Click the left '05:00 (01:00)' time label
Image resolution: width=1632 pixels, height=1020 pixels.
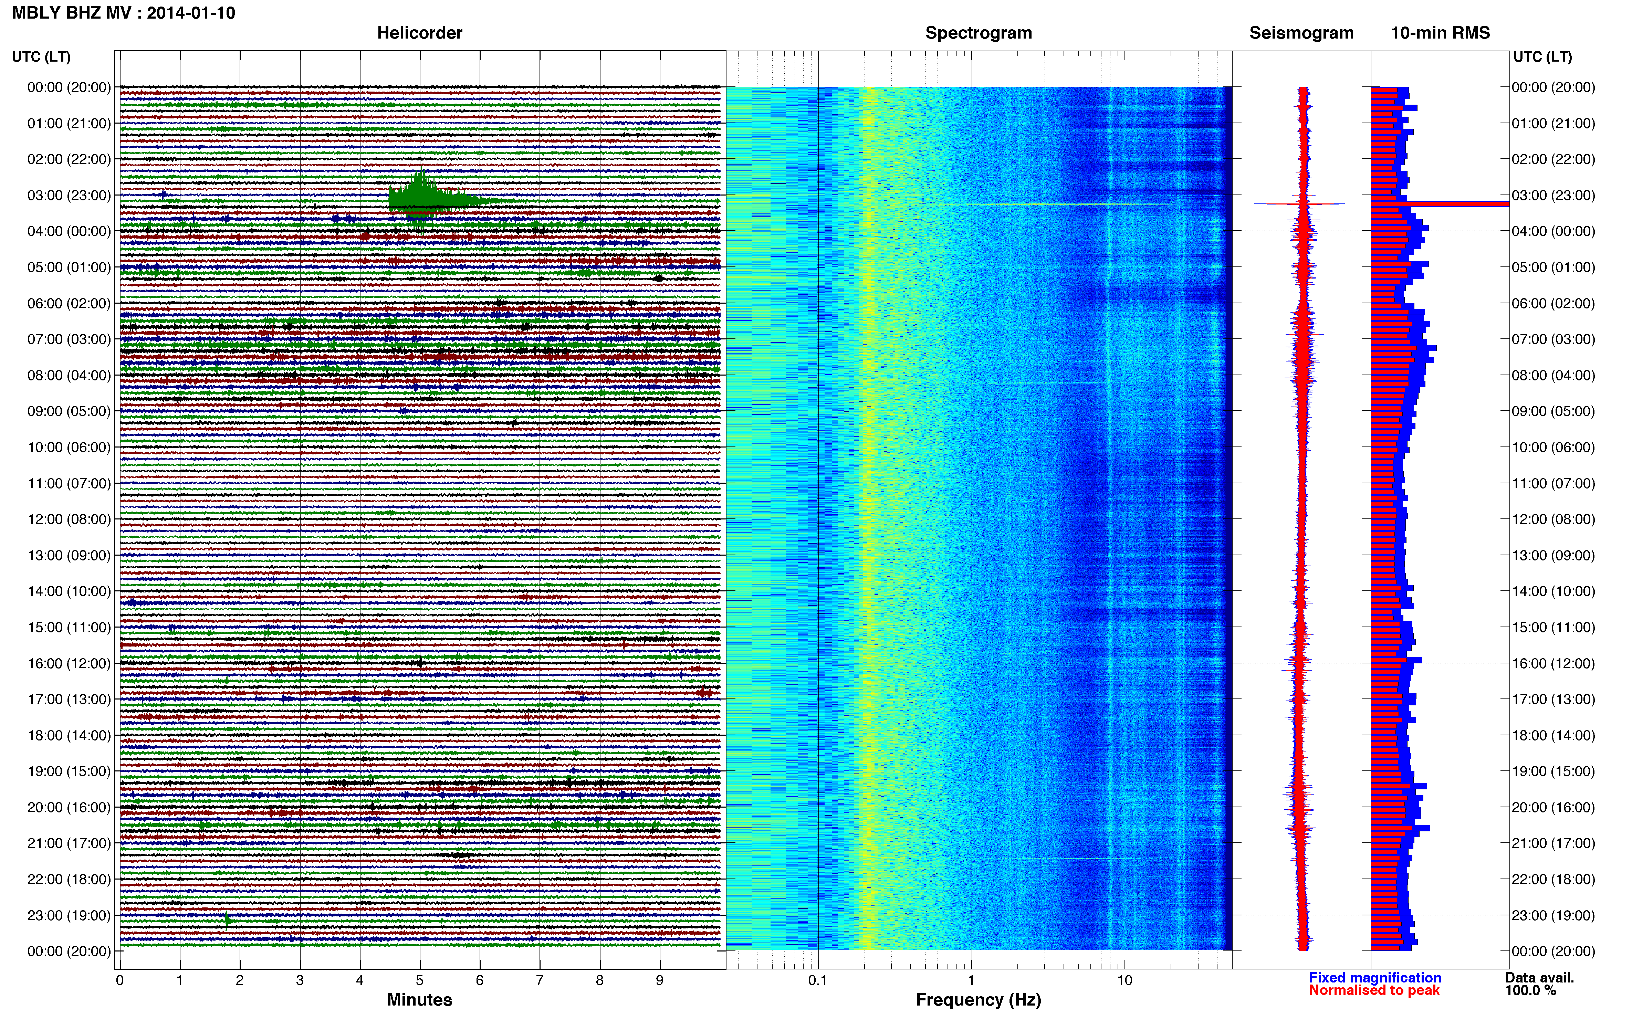pos(69,267)
